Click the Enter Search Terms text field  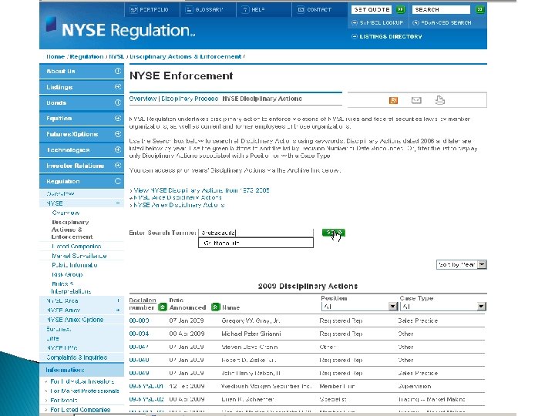point(256,233)
